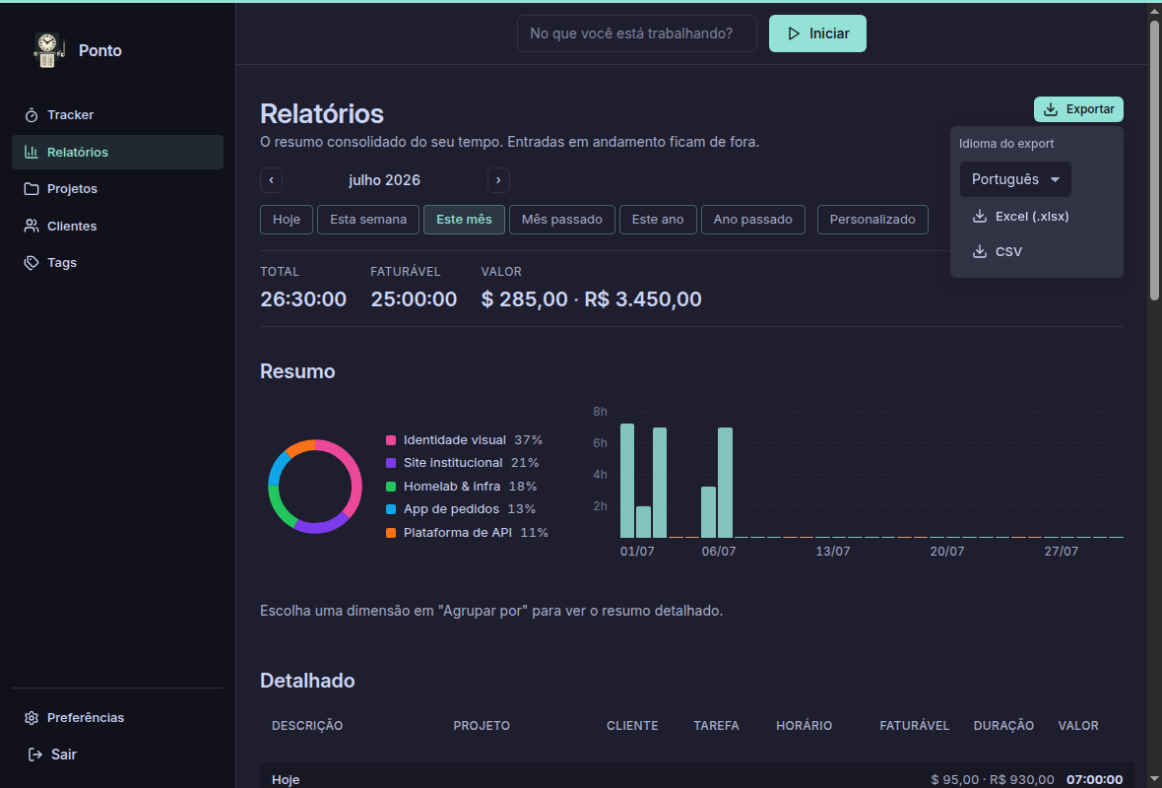Click the PROJETO column header
The height and width of the screenshot is (788, 1162).
coord(482,726)
